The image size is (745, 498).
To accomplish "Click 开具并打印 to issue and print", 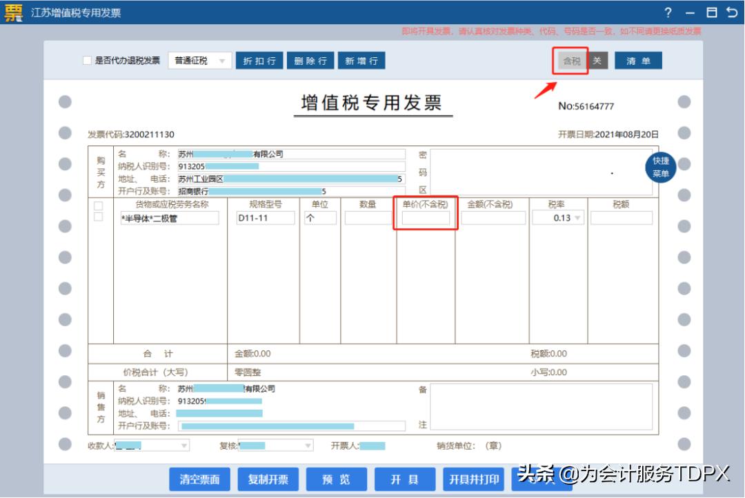I will point(475,479).
